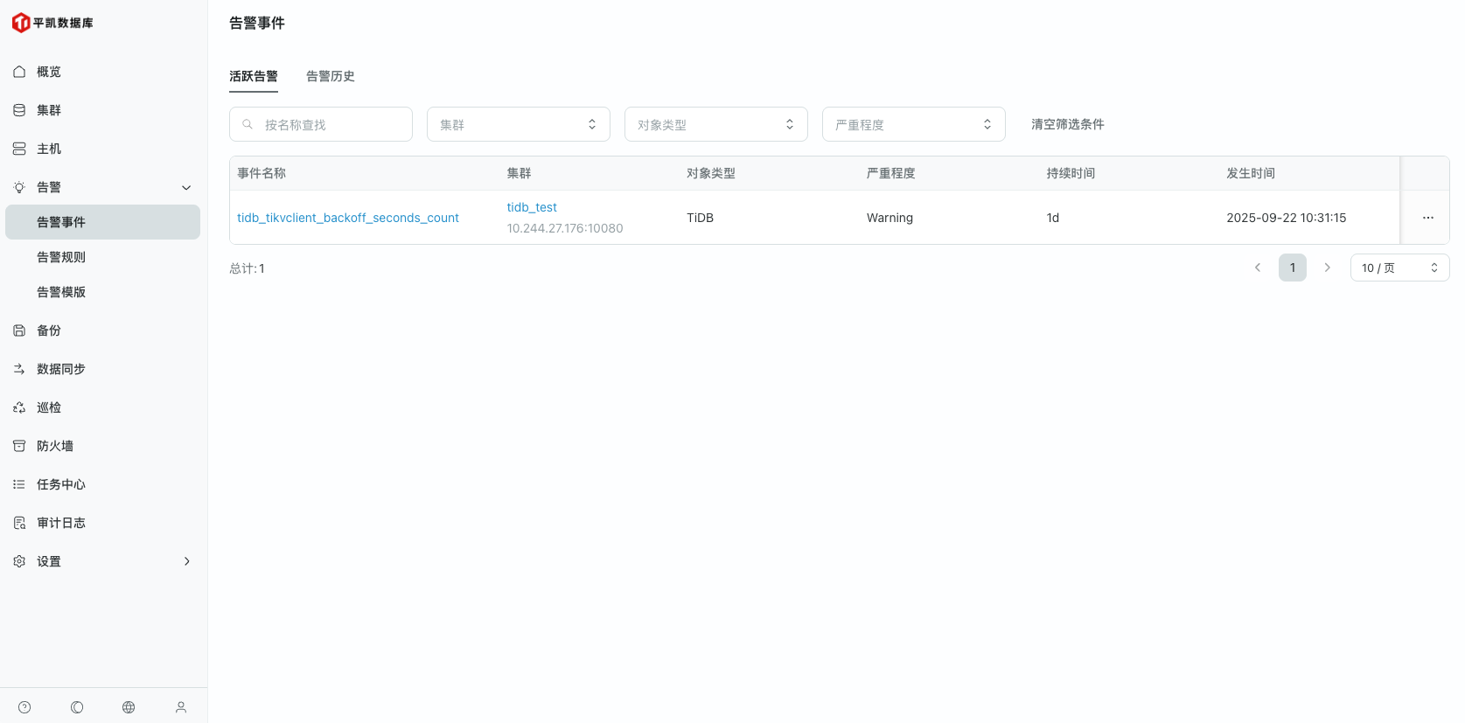Click the help question mark icon
The height and width of the screenshot is (723, 1465).
click(x=24, y=707)
